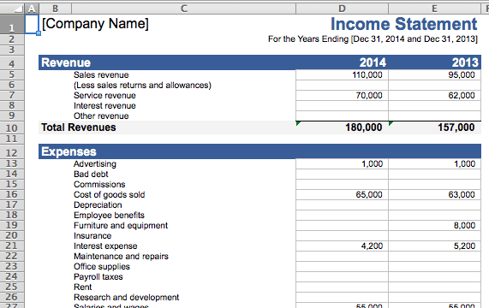Select row 4 header
Viewport: 489px width, 308px height.
click(12, 62)
